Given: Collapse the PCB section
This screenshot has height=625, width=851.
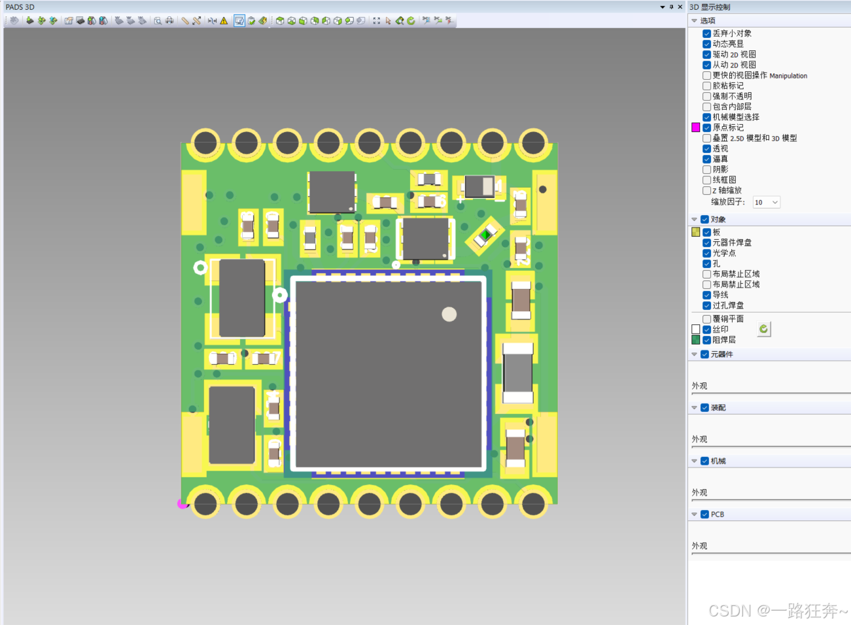Looking at the screenshot, I should 695,515.
